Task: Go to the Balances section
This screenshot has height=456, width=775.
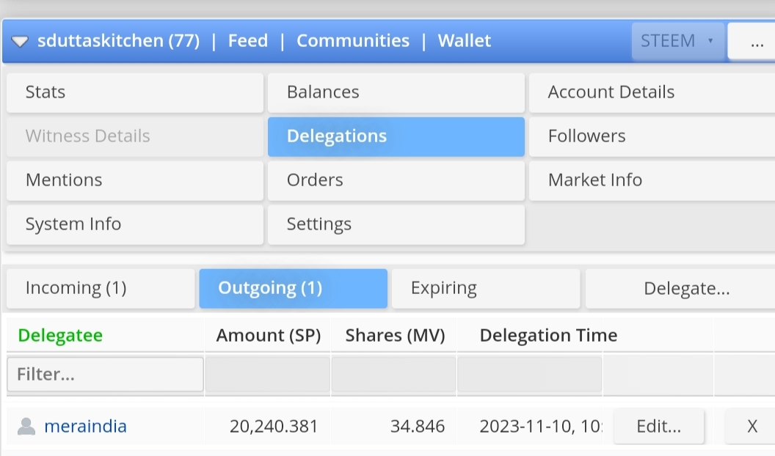Action: pos(396,92)
